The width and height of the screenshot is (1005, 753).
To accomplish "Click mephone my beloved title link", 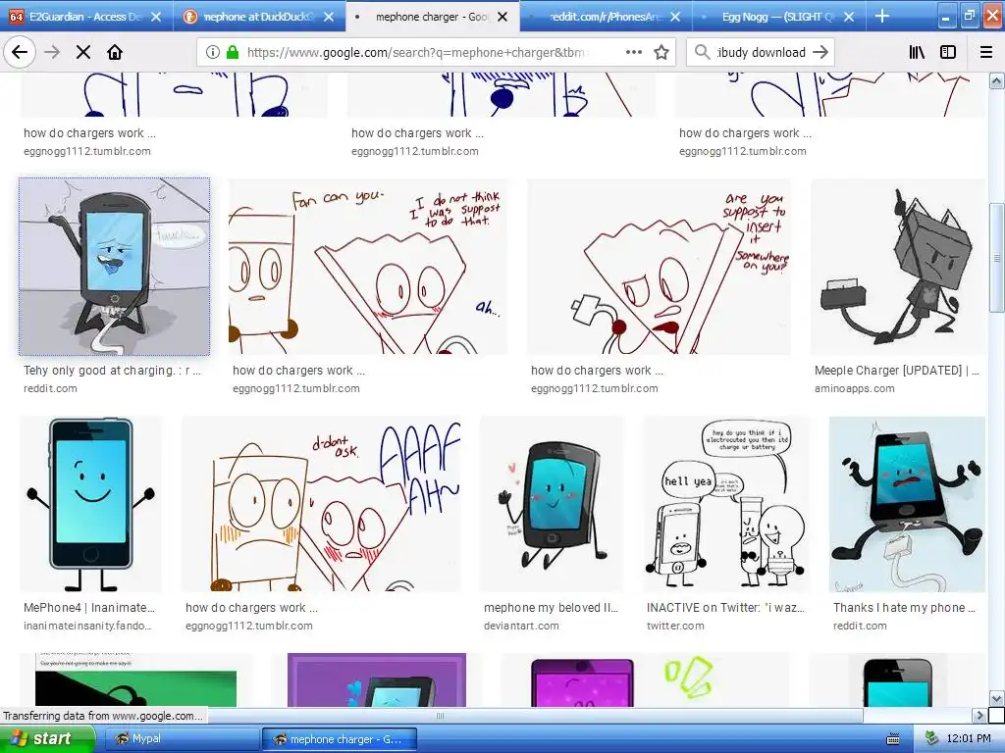I will pyautogui.click(x=552, y=608).
